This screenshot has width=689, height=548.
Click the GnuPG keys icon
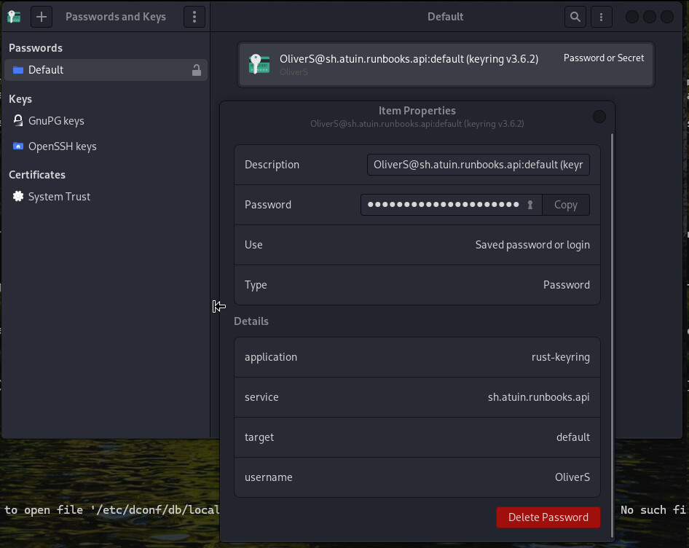(x=18, y=121)
